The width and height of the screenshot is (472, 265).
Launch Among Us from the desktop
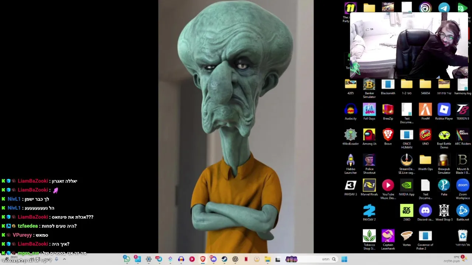coord(369,137)
